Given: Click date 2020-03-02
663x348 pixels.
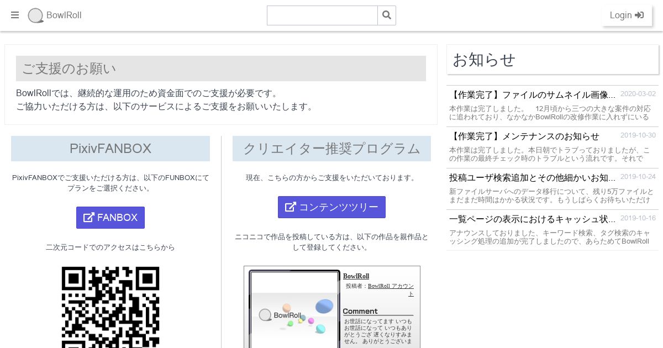Looking at the screenshot, I should pyautogui.click(x=638, y=94).
